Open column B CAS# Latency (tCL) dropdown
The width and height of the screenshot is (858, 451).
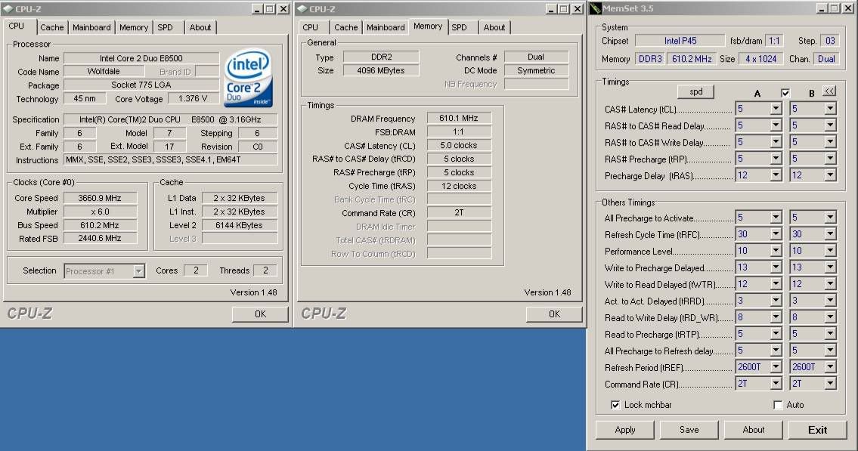pyautogui.click(x=830, y=110)
